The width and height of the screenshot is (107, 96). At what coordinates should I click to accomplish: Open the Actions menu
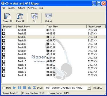click(x=21, y=8)
